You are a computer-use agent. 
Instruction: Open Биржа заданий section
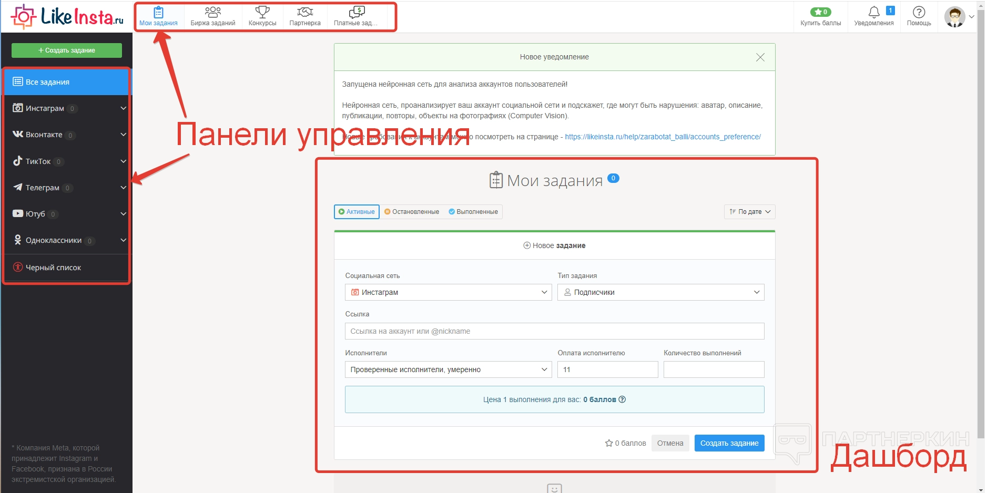tap(213, 16)
